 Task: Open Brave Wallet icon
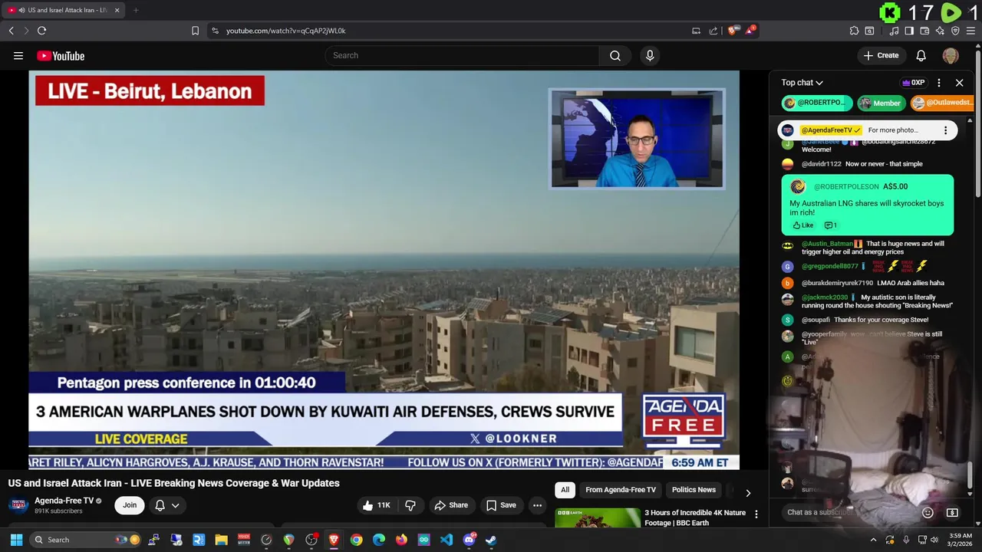924,31
